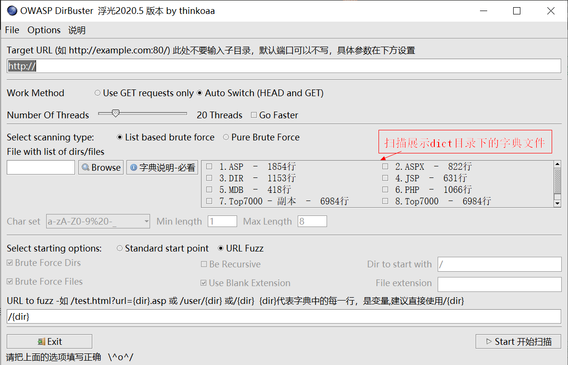
Task: Check the 3. DIR dictionary
Action: [209, 178]
